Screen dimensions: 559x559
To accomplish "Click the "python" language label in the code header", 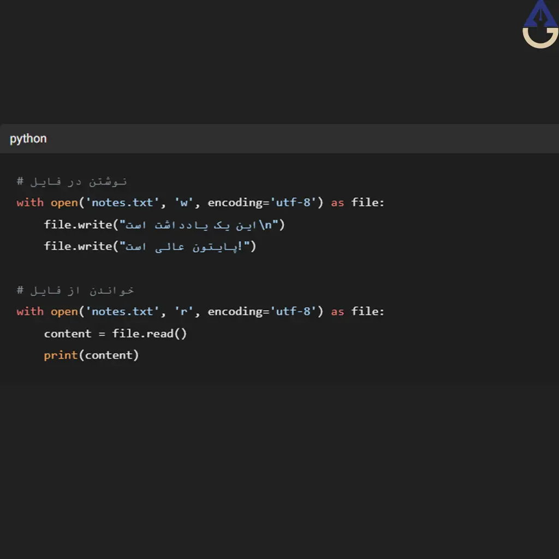I will [28, 139].
